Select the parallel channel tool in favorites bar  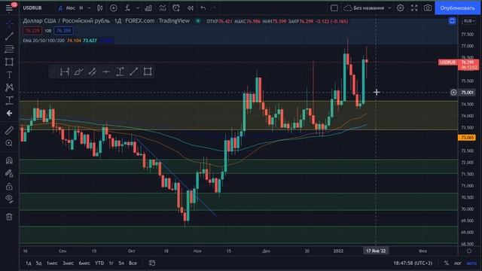pos(92,72)
